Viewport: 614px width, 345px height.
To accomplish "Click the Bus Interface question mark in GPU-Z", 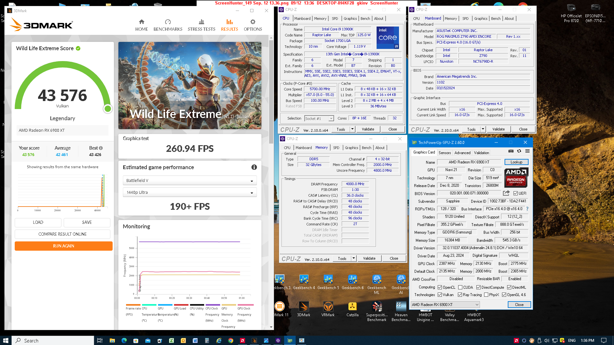I will coord(527,209).
